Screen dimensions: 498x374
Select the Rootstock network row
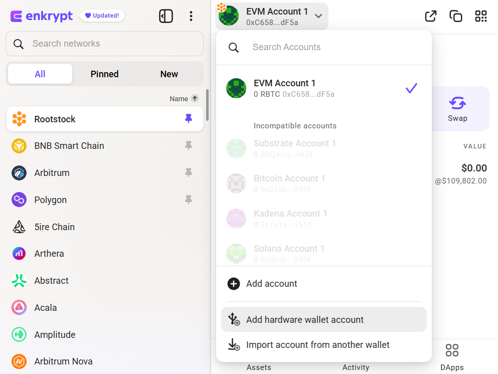coord(105,119)
